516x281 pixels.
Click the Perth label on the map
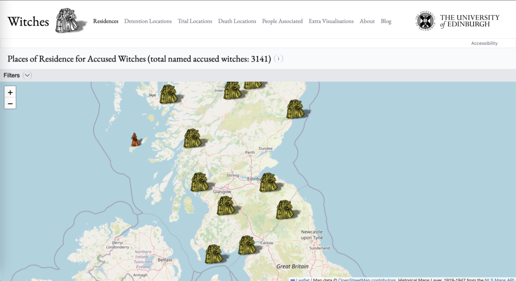click(250, 153)
